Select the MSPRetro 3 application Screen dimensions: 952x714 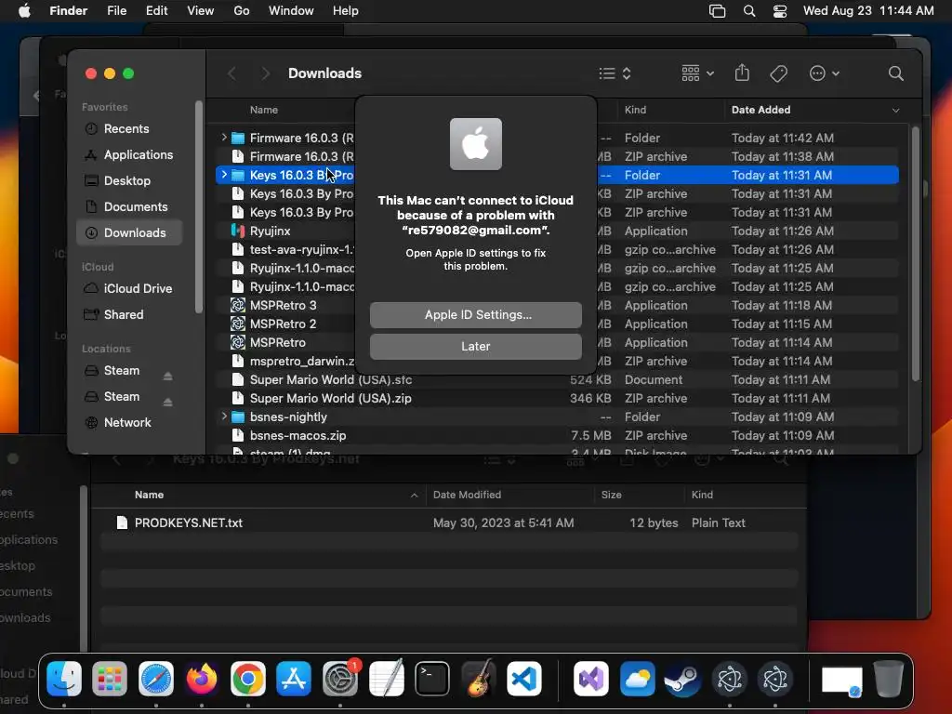557,305
